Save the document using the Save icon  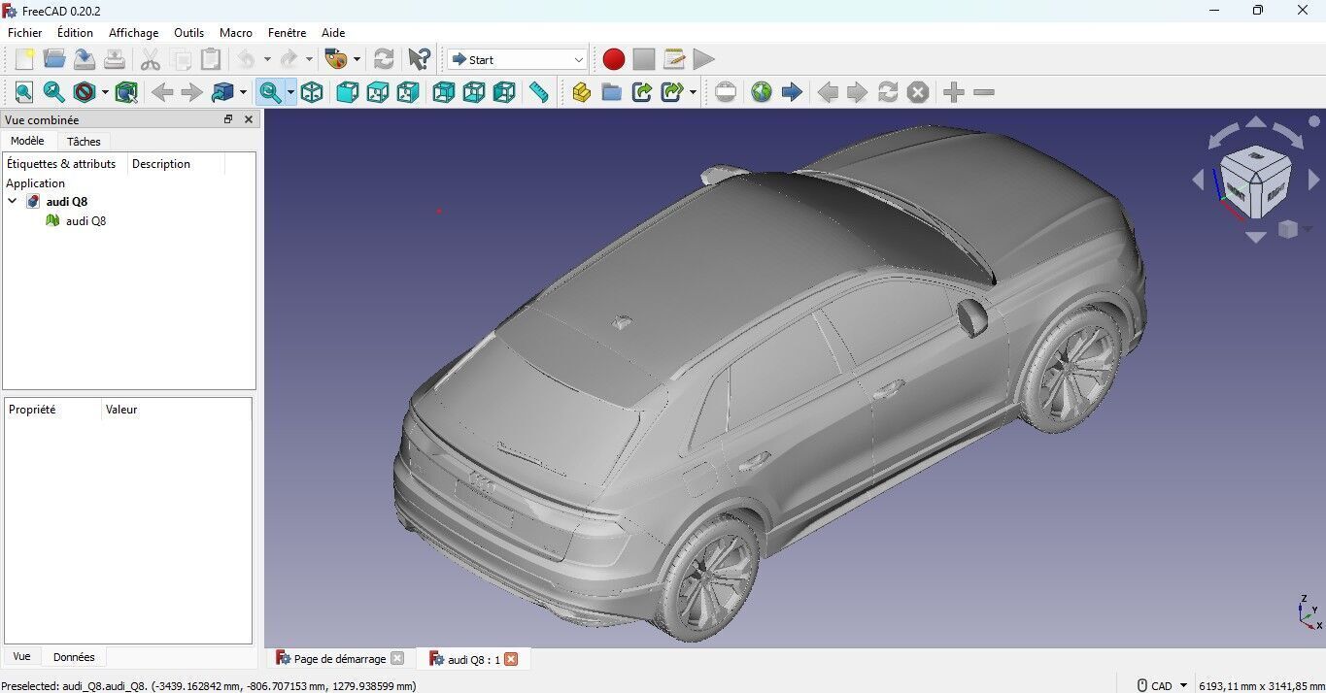pos(85,59)
